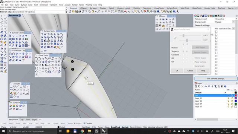Click Help in Adjust Surface Blend dialog
Screen dimensions: 238x134
pyautogui.click(x=203, y=71)
